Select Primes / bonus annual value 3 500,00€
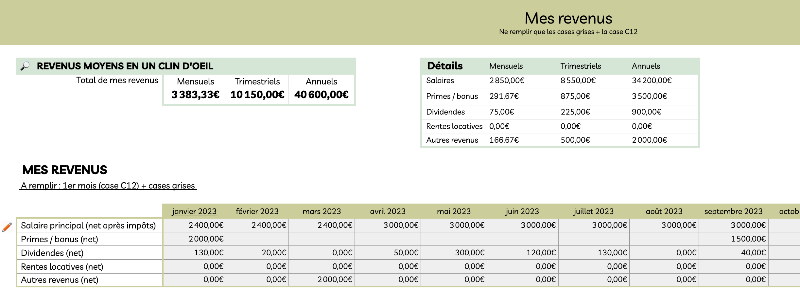800x307 pixels. click(650, 96)
